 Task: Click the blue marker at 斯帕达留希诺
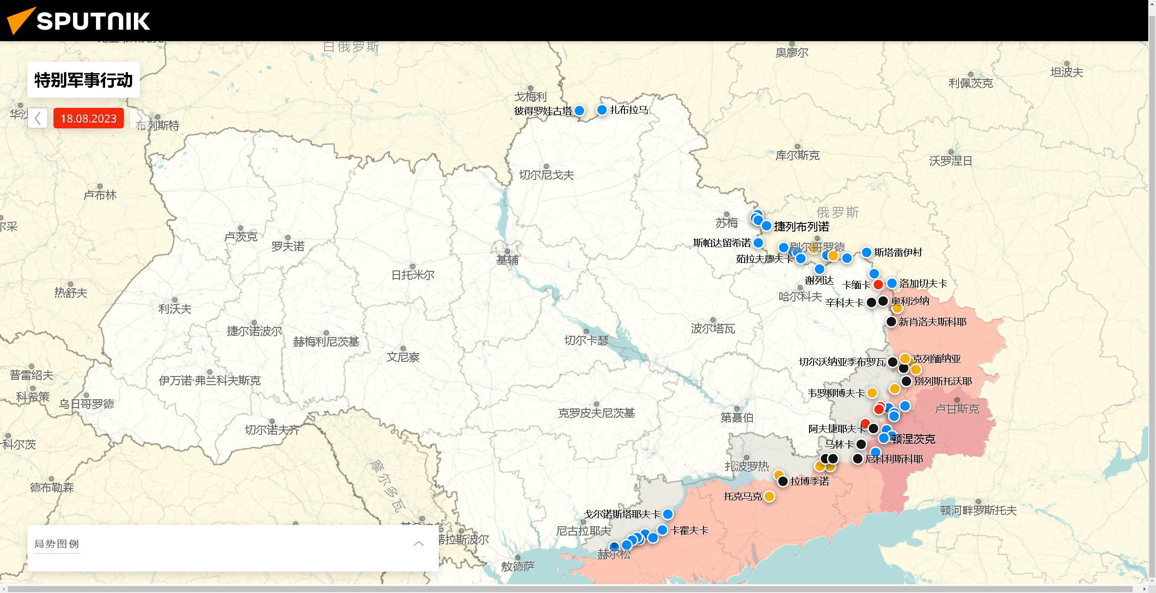pos(758,243)
